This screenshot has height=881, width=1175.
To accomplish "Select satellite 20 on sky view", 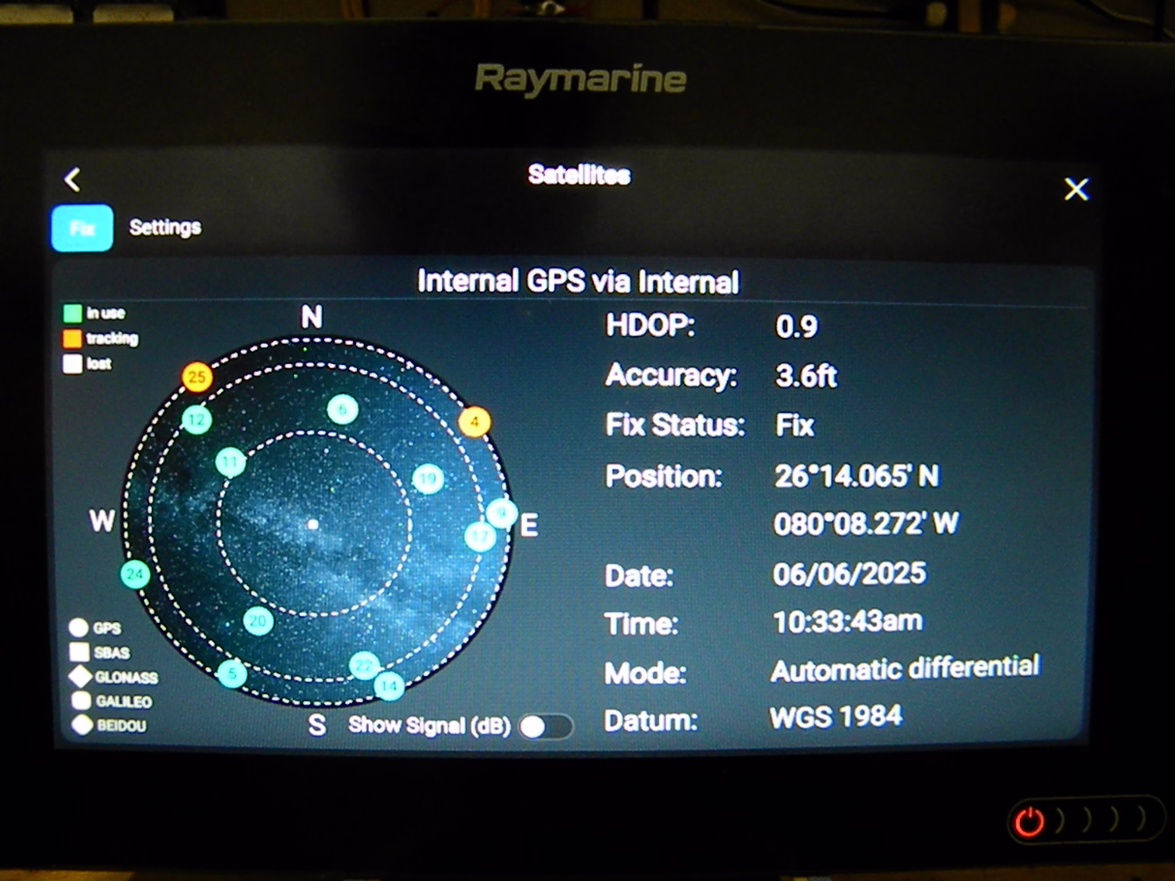I will click(258, 621).
